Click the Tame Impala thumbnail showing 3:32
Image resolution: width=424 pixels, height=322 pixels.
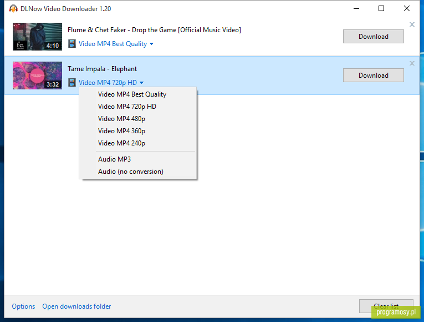pyautogui.click(x=37, y=76)
